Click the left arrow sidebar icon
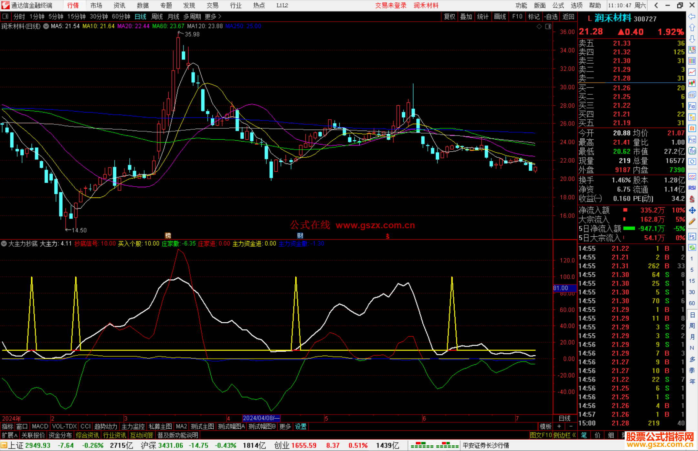The image size is (698, 451). (692, 16)
